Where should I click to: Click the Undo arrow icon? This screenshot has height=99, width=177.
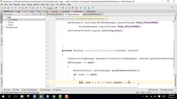pos(12,8)
